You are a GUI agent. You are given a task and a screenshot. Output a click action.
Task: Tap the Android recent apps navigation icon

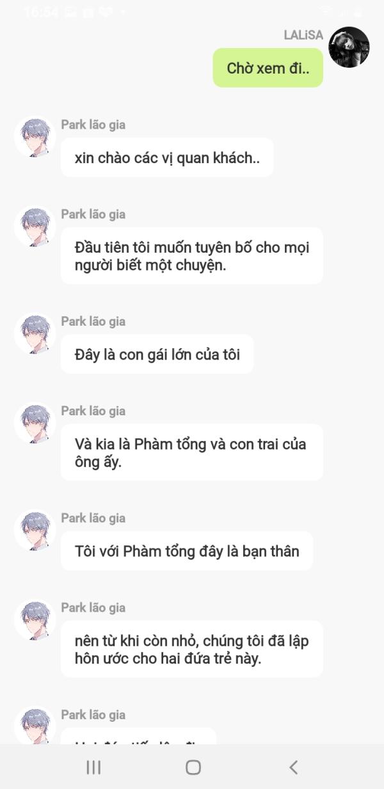coord(93,767)
